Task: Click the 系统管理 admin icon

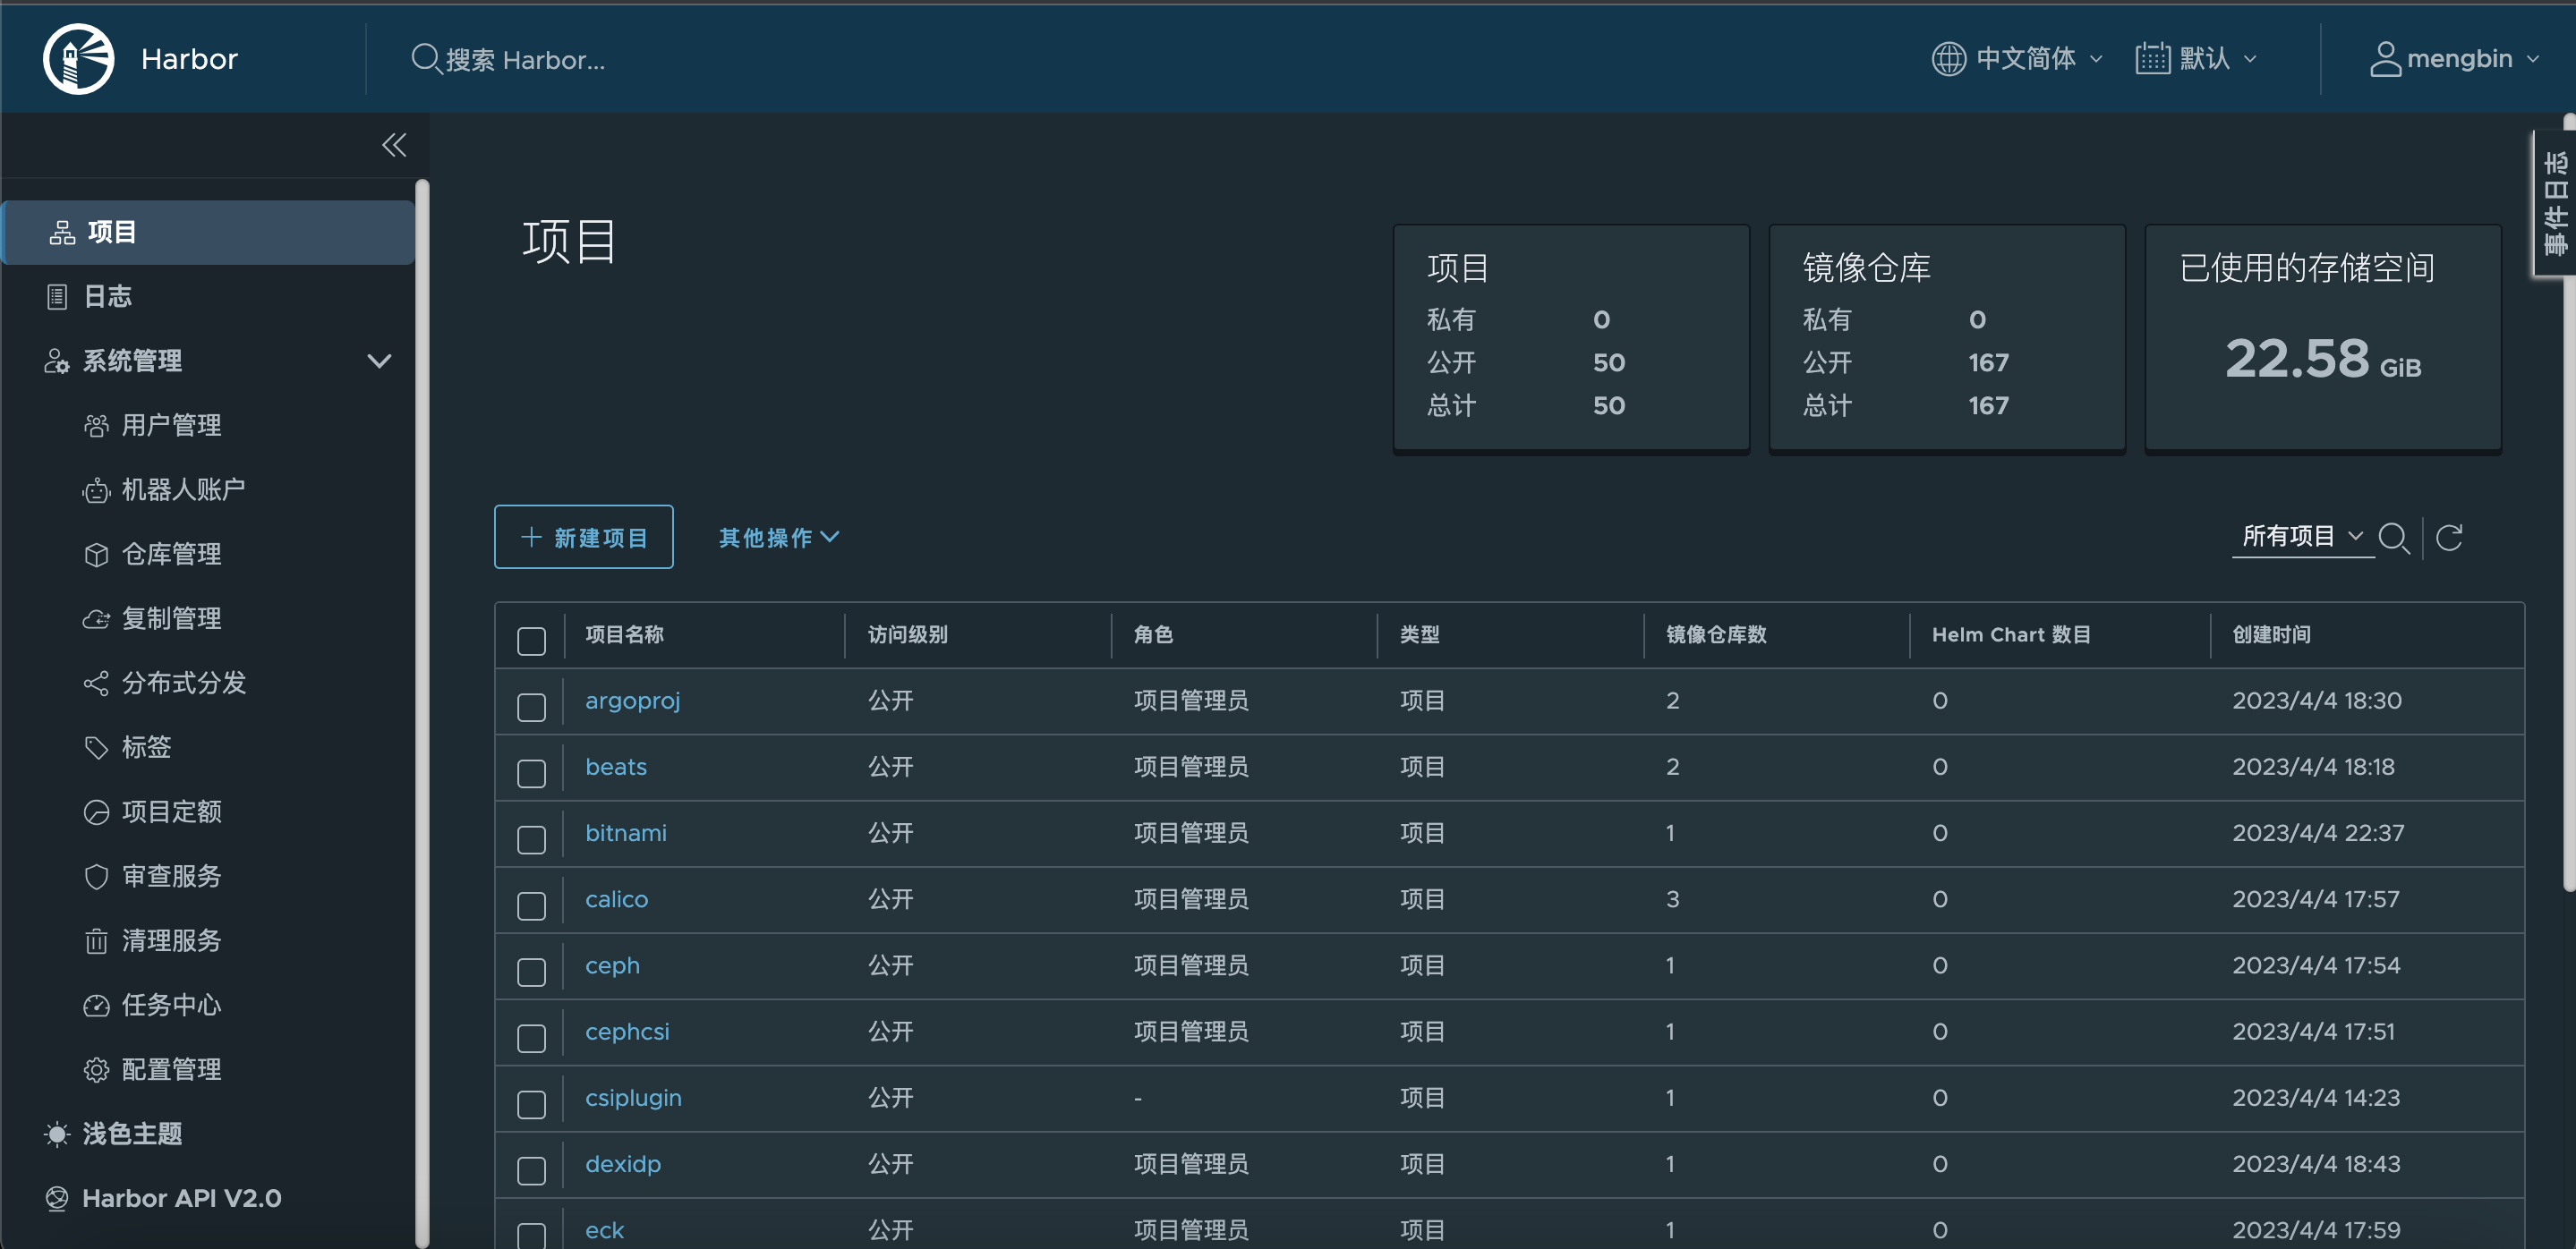Action: pyautogui.click(x=56, y=361)
